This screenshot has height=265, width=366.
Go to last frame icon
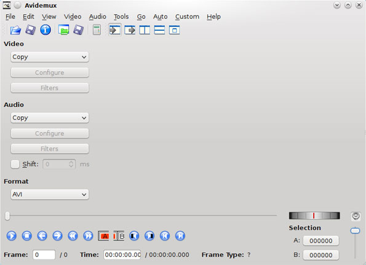[180, 236]
